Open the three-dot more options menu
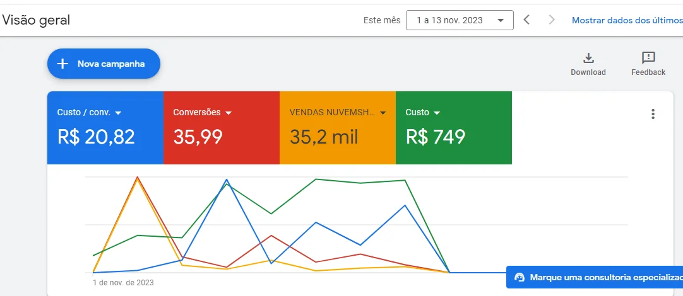This screenshot has width=683, height=296. point(653,114)
